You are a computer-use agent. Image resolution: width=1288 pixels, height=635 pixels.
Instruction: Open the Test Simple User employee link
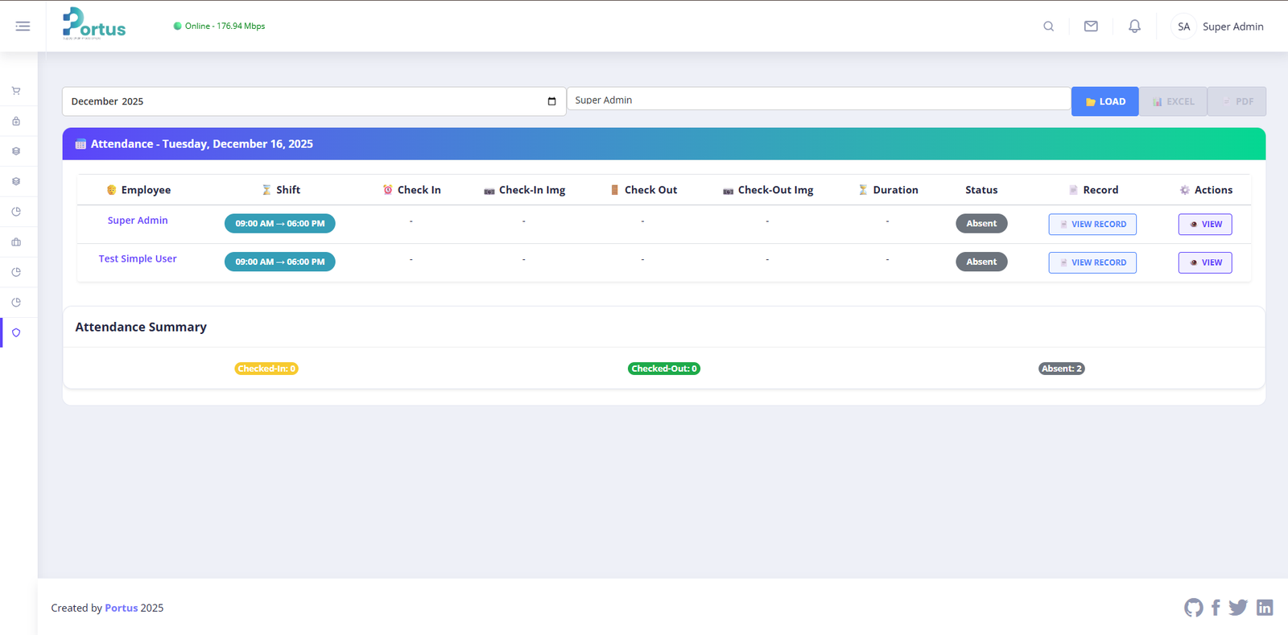tap(138, 259)
